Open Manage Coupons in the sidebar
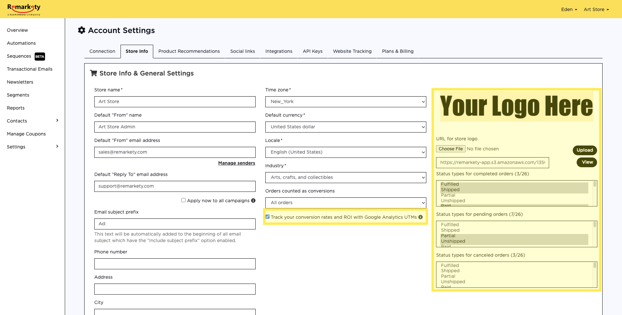Viewport: 622px width, 315px height. (26, 134)
